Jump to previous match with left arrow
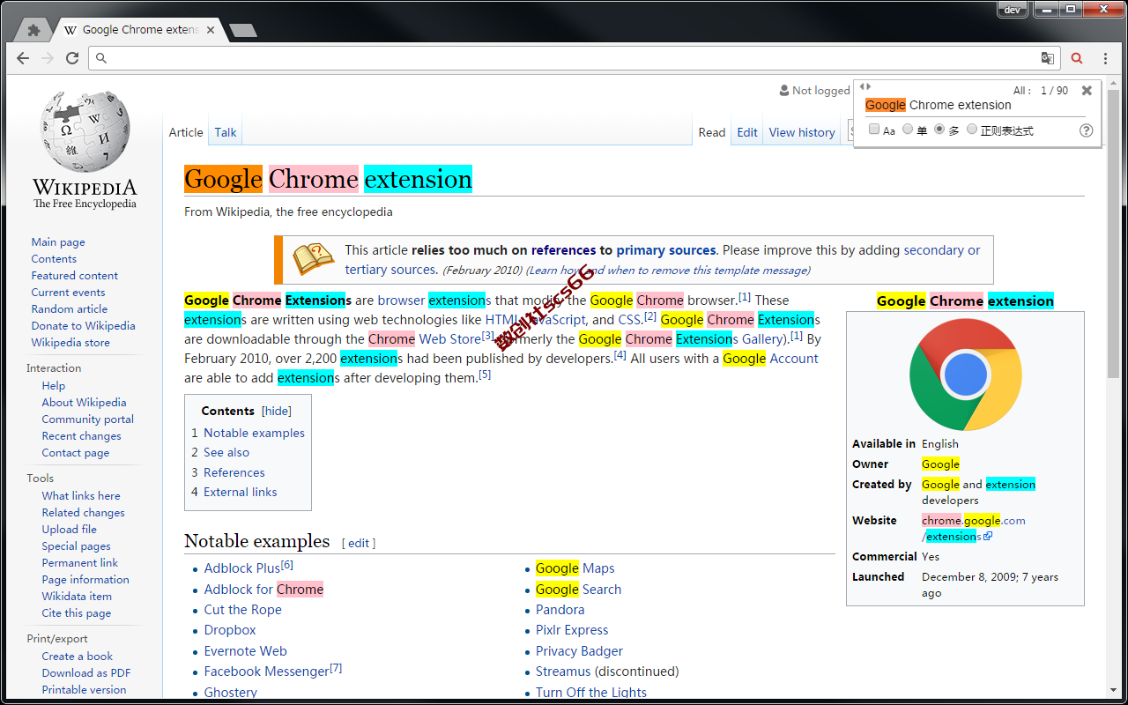 [862, 86]
